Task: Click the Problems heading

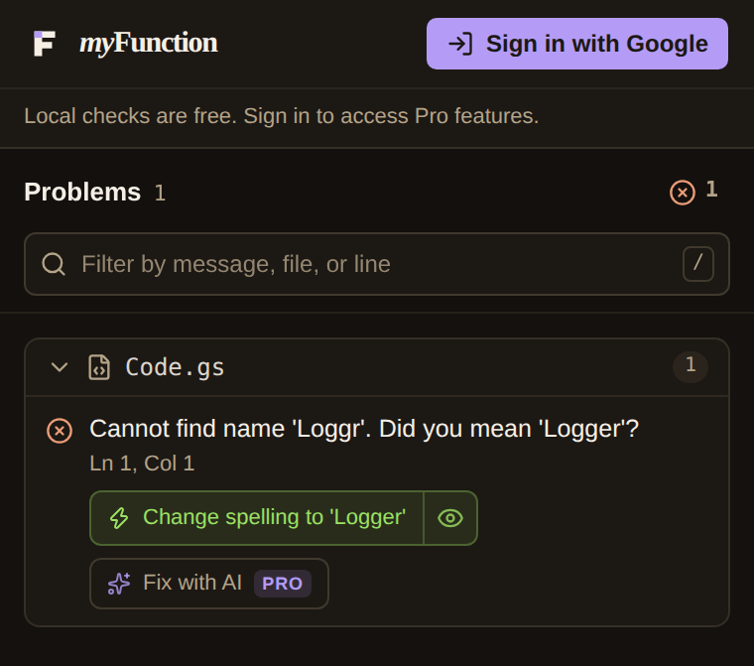Action: click(x=82, y=192)
